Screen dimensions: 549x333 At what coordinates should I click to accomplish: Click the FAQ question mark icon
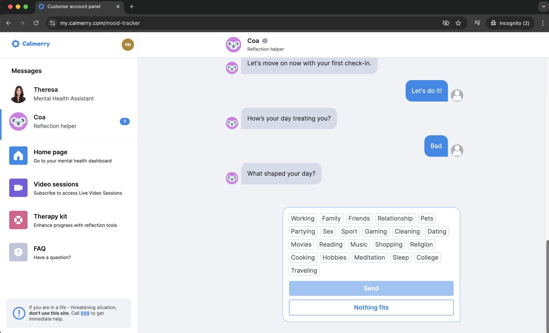tap(18, 252)
